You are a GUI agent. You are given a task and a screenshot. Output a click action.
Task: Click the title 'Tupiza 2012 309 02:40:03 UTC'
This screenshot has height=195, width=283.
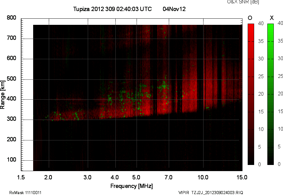[x=112, y=9]
